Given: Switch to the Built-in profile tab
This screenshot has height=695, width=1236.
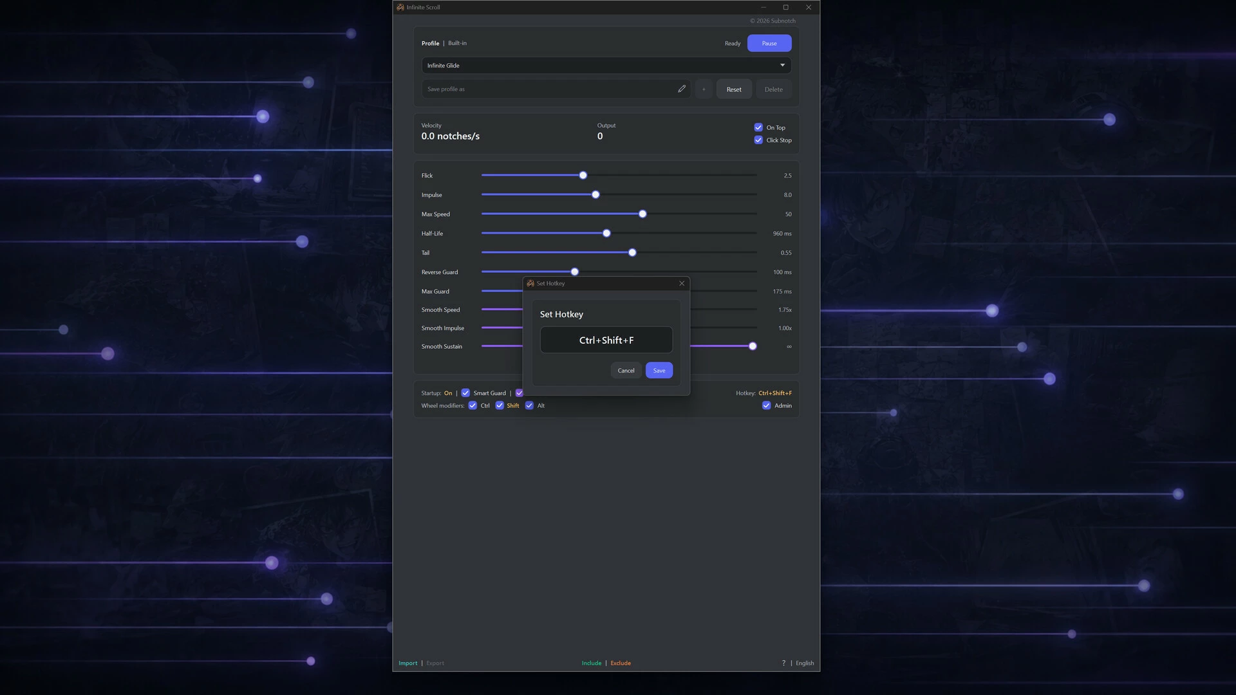Looking at the screenshot, I should [457, 43].
